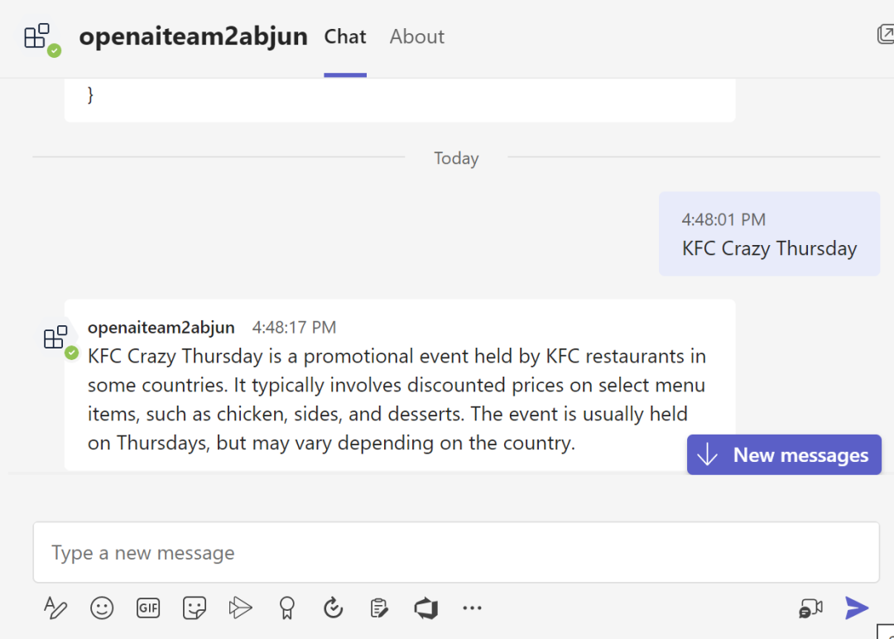Open the Approvals clipboard icon
894x639 pixels.
click(379, 608)
